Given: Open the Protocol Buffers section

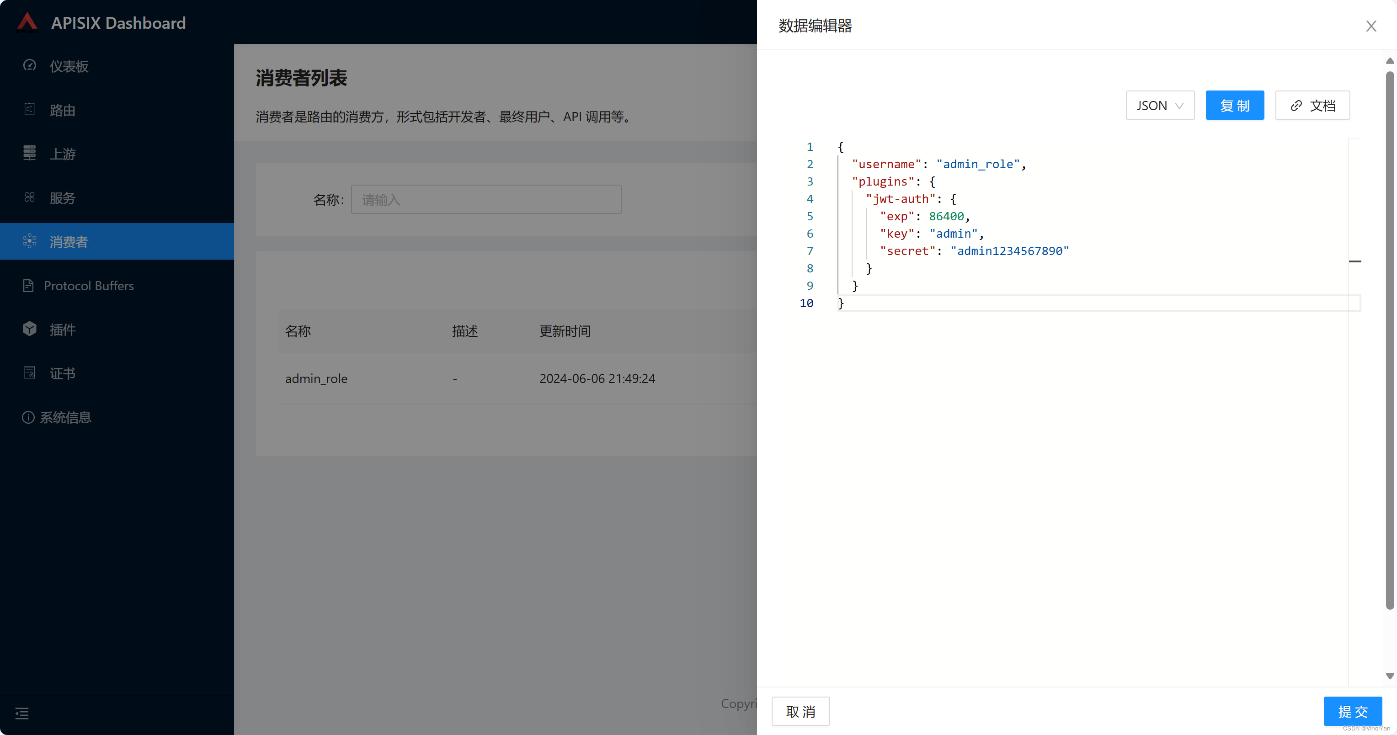Looking at the screenshot, I should pyautogui.click(x=88, y=285).
